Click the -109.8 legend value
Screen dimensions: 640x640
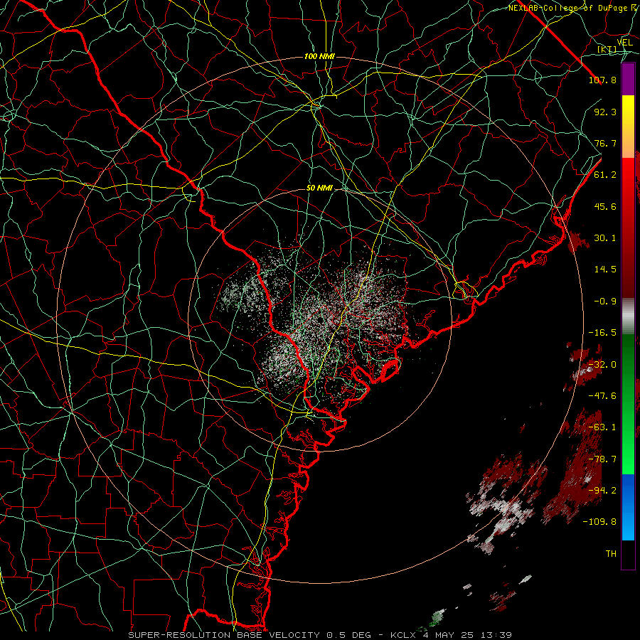tap(599, 522)
